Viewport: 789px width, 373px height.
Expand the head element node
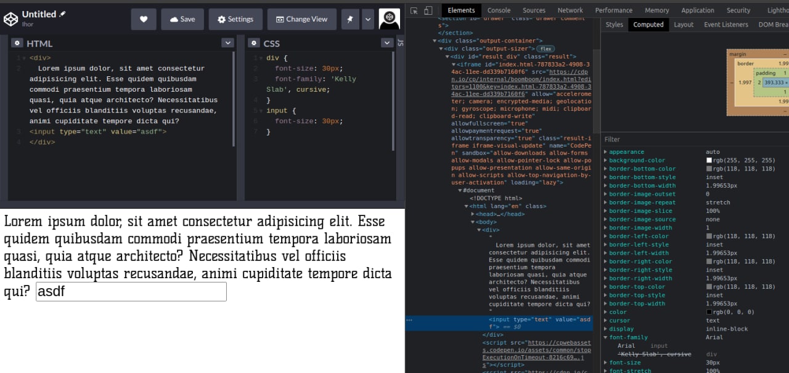click(473, 214)
